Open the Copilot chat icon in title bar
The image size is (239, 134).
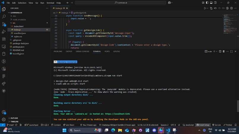(169, 3)
